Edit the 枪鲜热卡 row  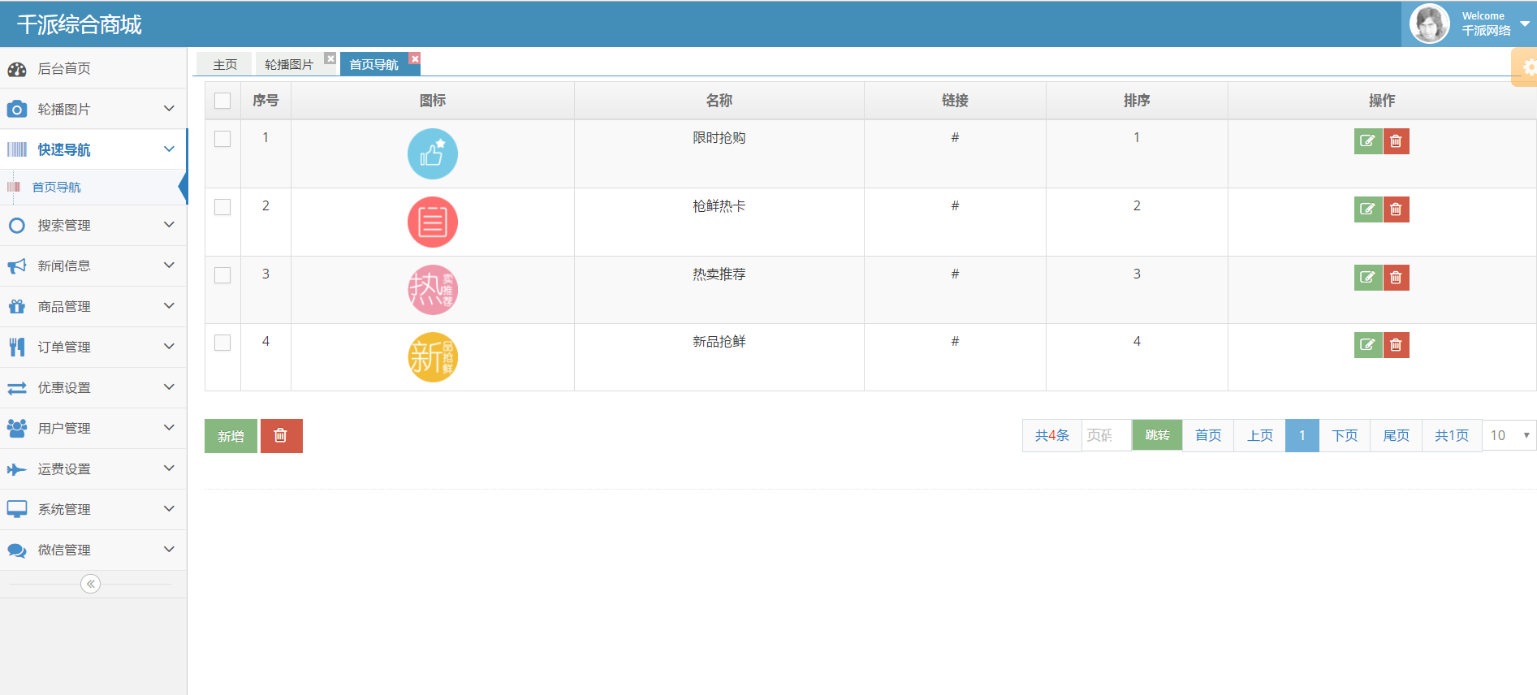point(1368,209)
